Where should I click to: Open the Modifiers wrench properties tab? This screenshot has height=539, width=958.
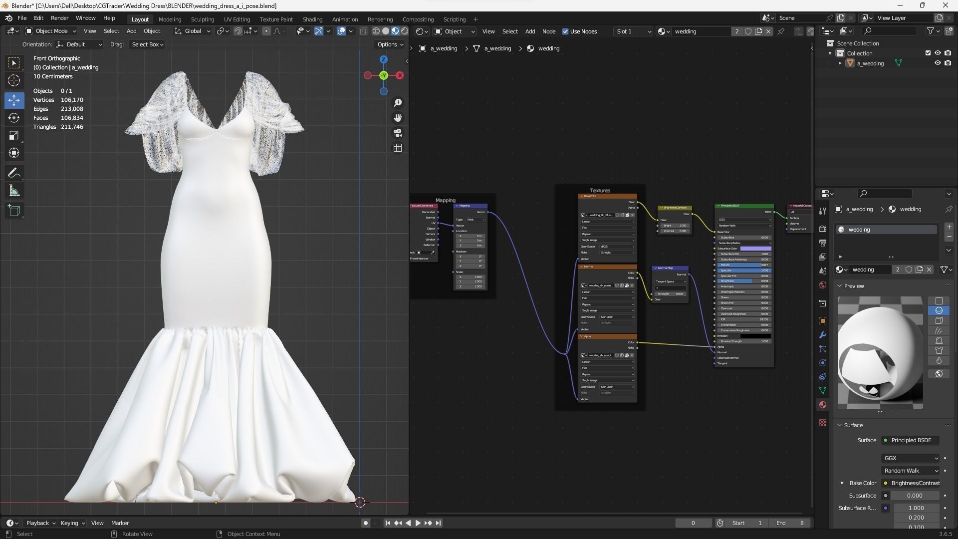[823, 335]
